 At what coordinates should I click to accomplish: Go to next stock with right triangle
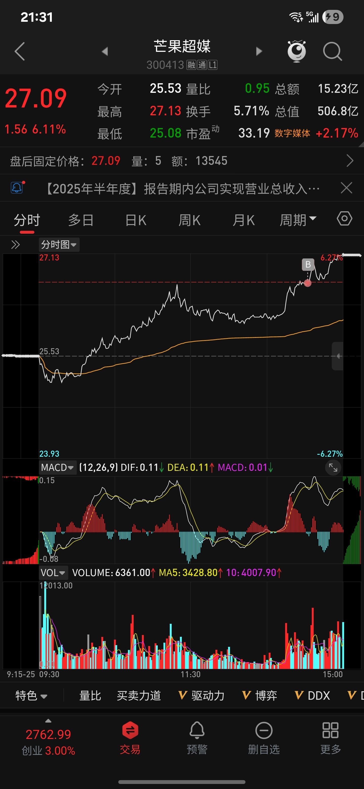pos(259,51)
